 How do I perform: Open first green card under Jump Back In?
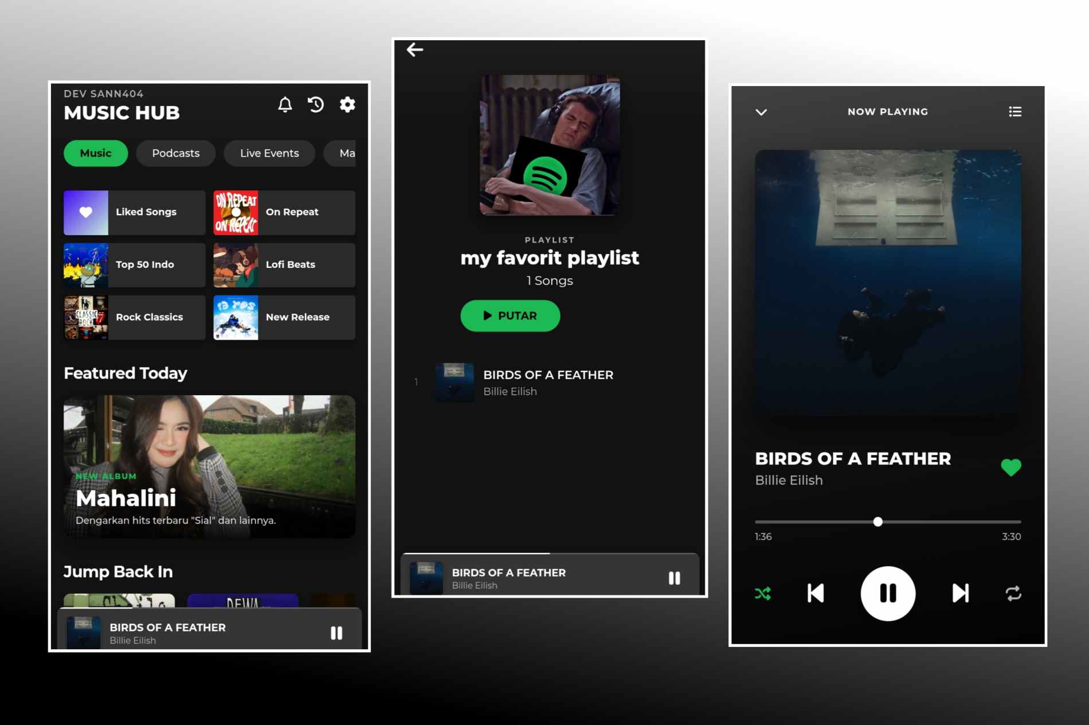point(119,601)
